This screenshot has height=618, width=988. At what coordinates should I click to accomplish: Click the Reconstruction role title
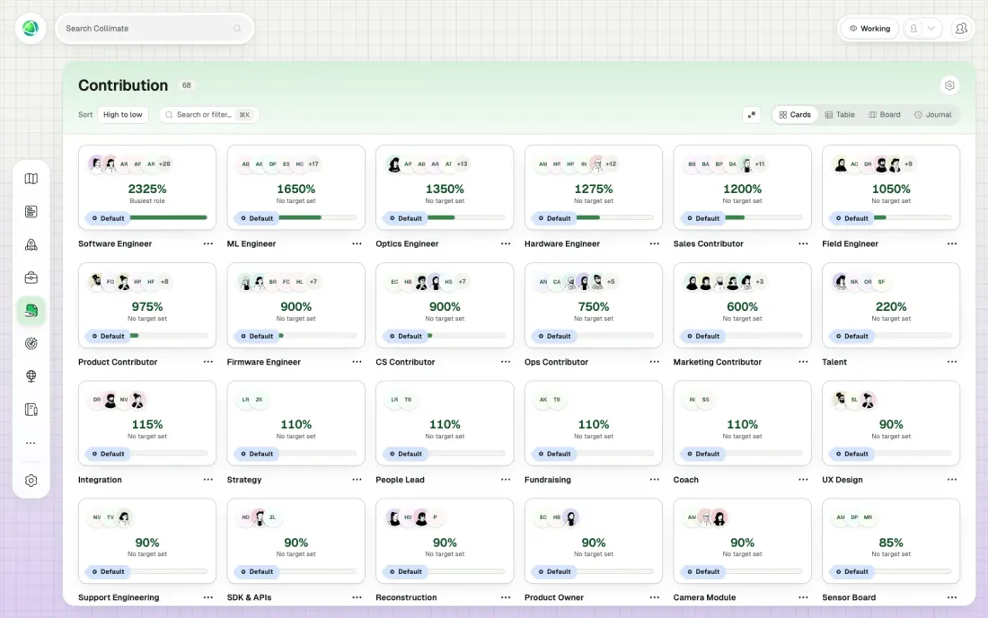click(x=406, y=597)
